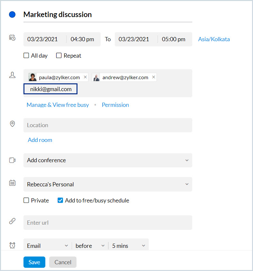Image resolution: width=253 pixels, height=271 pixels.
Task: Tick the Repeat checkbox
Action: pos(59,55)
